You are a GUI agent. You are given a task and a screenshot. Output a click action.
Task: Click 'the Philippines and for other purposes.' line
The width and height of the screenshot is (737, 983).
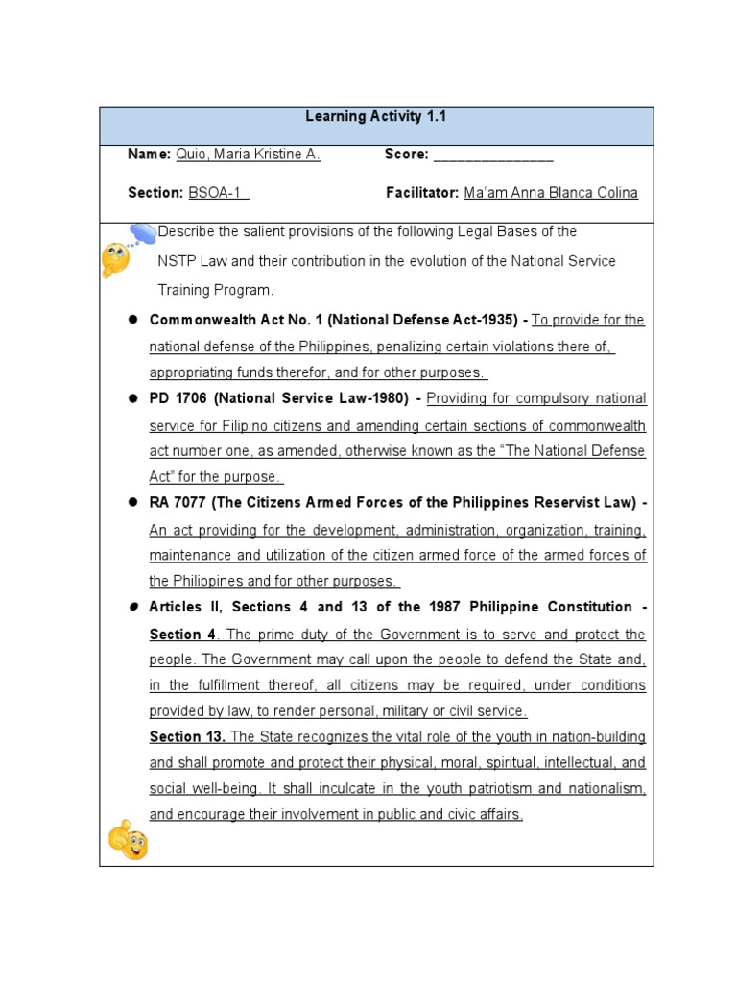click(273, 581)
